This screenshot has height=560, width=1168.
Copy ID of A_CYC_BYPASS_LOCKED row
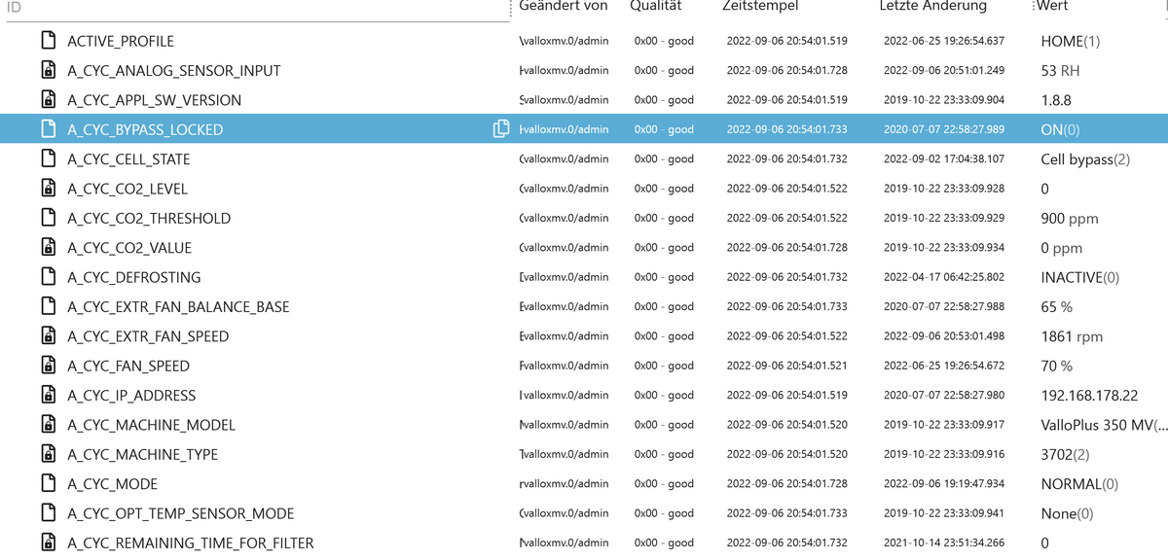(502, 129)
